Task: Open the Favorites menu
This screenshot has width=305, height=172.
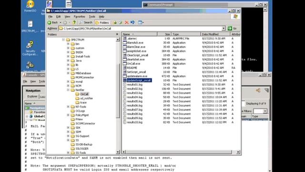Action: pyautogui.click(x=80, y=17)
